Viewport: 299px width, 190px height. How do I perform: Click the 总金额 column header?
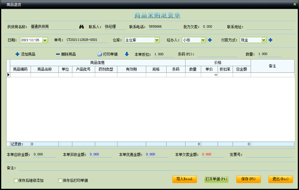click(x=242, y=69)
